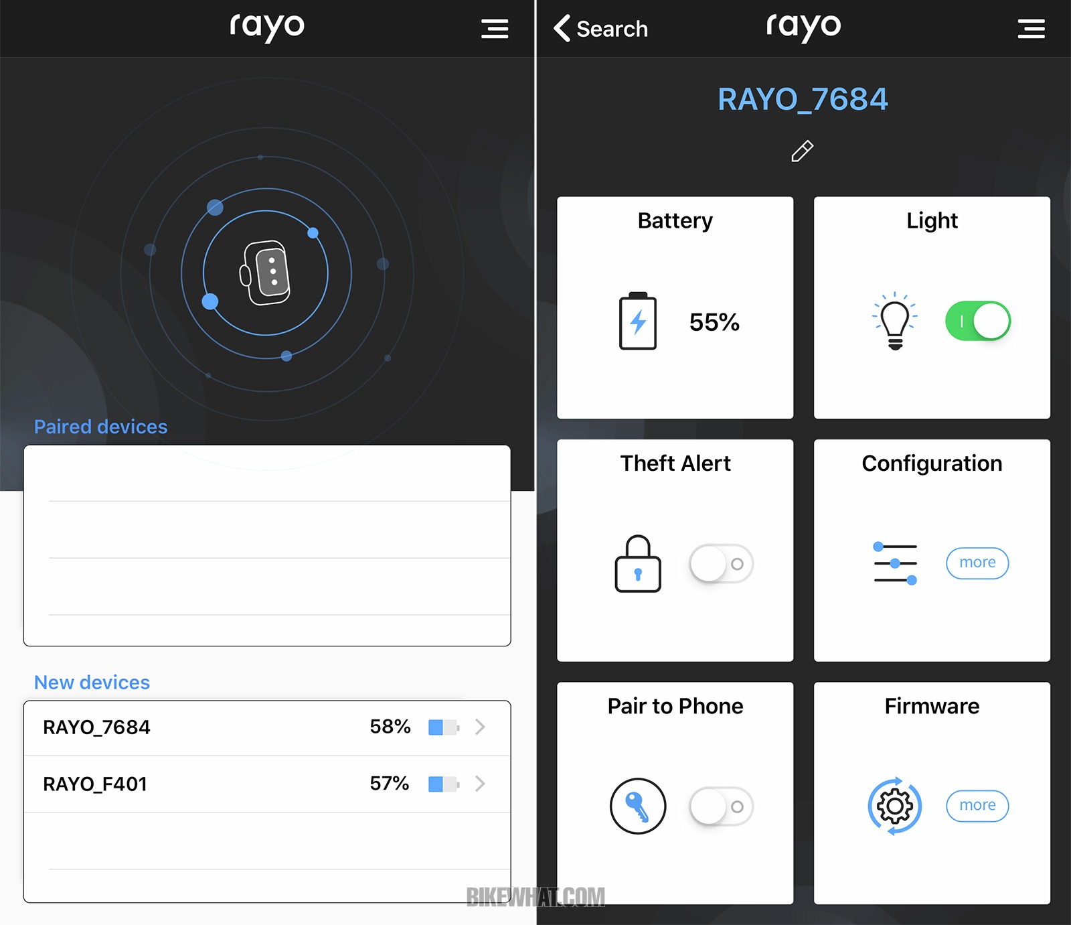Tap the Firmware gear update icon
The height and width of the screenshot is (925, 1071).
[x=895, y=806]
